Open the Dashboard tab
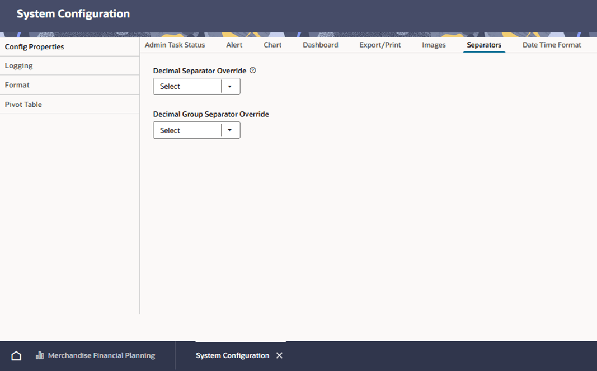 click(321, 45)
